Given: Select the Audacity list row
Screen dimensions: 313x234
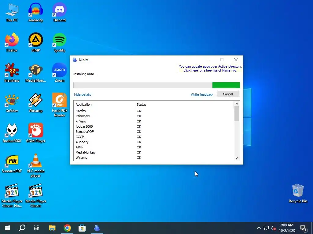Looking at the screenshot, I should 154,142.
